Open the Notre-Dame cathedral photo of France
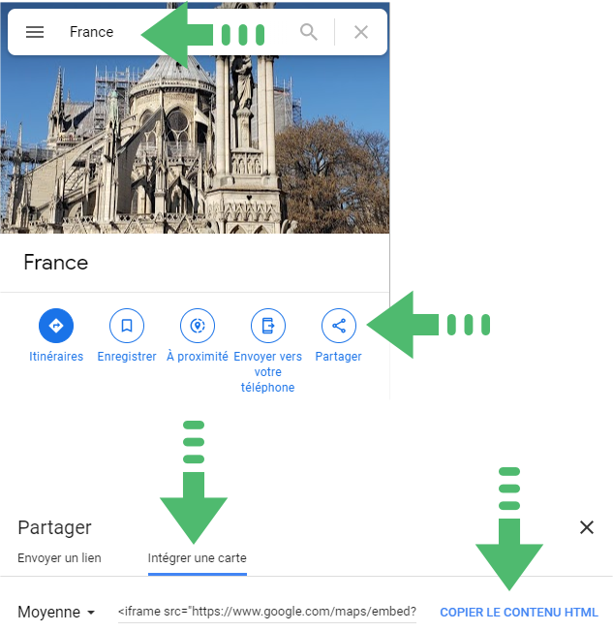Screen dimensions: 613x632 (195, 143)
